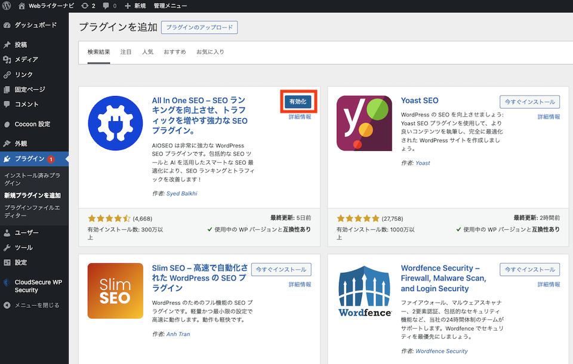Click the プラグイン plug icon
The width and height of the screenshot is (573, 364).
click(x=7, y=159)
